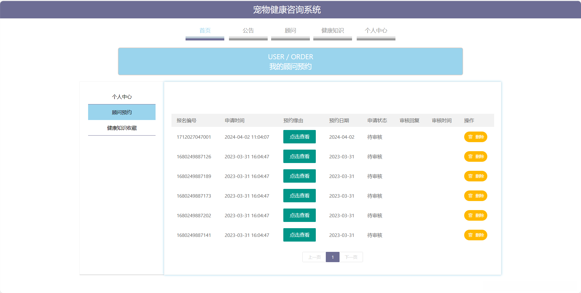Click trash icon in row 1680249887202
This screenshot has height=293, width=581.
(x=470, y=215)
